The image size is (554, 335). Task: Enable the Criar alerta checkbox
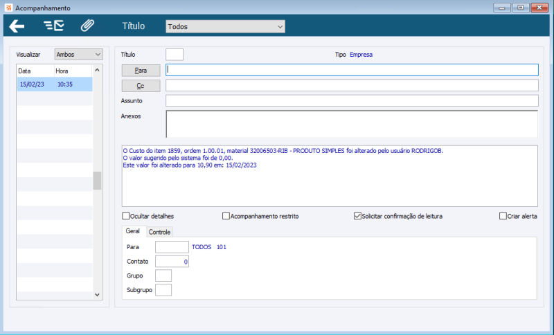[503, 216]
